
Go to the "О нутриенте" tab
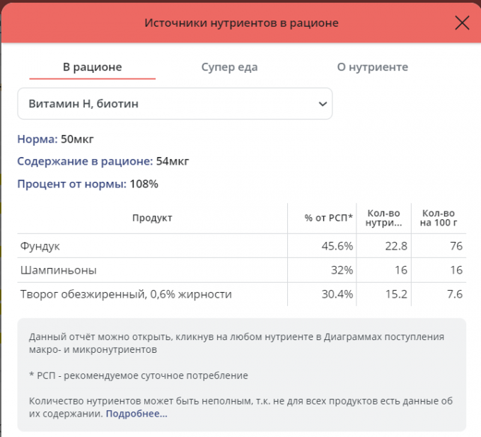[x=372, y=67]
